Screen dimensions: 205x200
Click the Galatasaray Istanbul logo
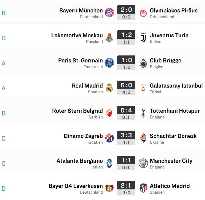[143, 88]
